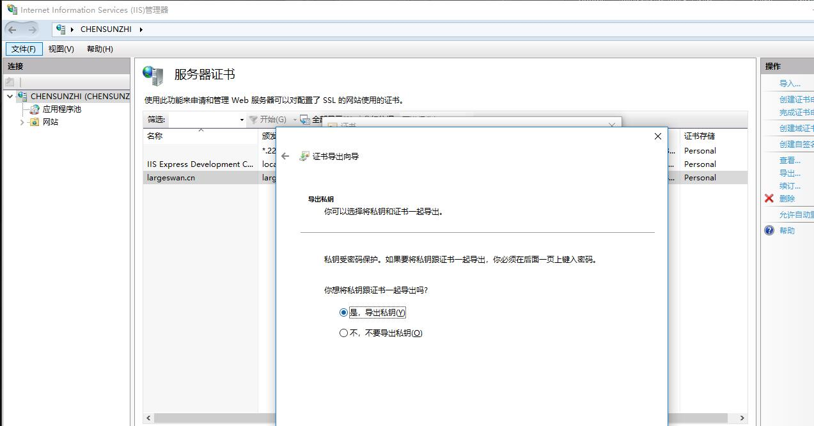Screen dimensions: 814x426
Task: Expand root arrow before CHENSUNZHI breadcrumb
Action: (x=73, y=29)
